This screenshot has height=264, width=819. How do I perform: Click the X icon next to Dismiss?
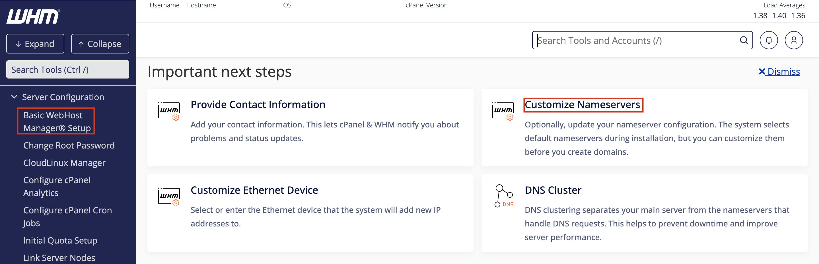click(x=762, y=71)
